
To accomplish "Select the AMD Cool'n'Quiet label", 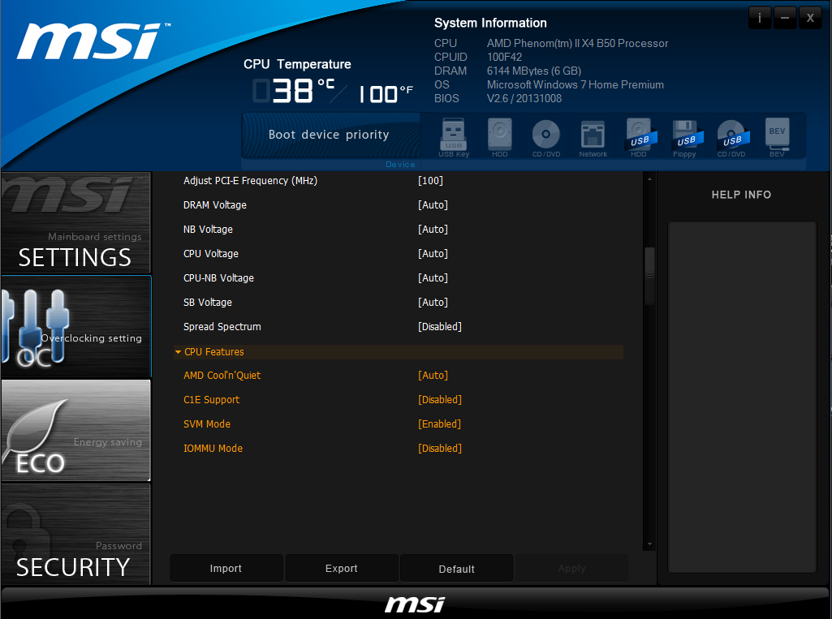I will [x=222, y=376].
